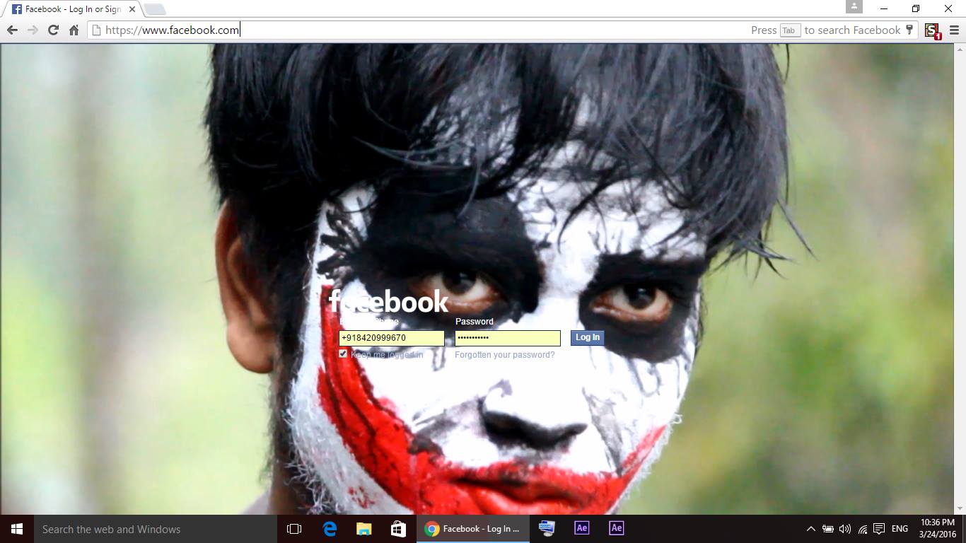This screenshot has height=543, width=966.
Task: Click Search the web and Windows box
Action: coord(156,529)
